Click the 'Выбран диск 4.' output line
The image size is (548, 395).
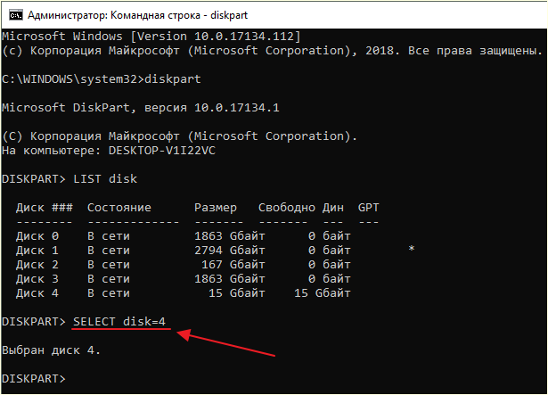click(x=51, y=350)
